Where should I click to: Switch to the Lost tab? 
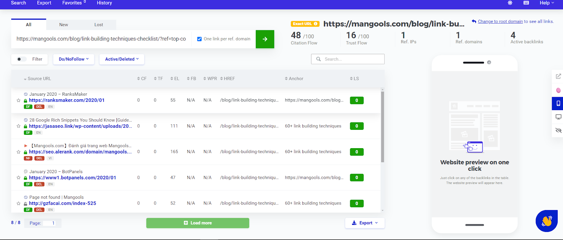99,25
